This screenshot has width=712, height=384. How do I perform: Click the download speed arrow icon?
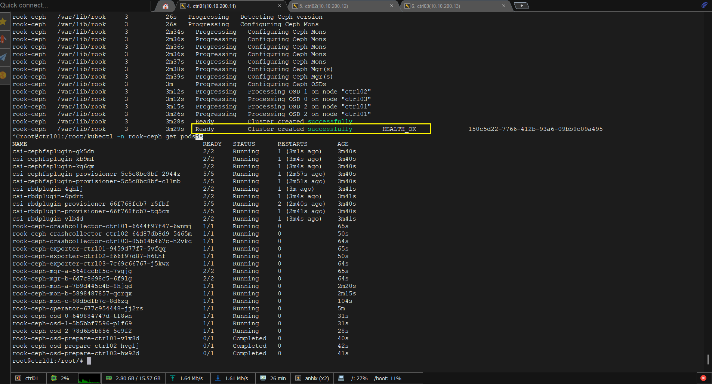(x=218, y=378)
